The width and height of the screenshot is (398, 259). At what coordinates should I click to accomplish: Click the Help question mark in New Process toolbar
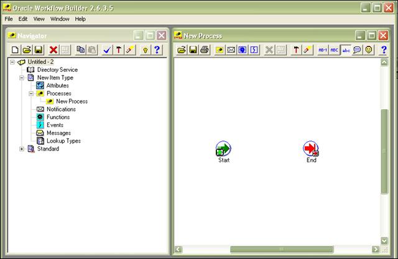click(x=384, y=50)
